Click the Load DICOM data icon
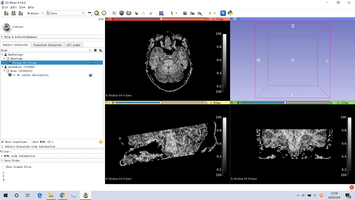 pos(13,13)
